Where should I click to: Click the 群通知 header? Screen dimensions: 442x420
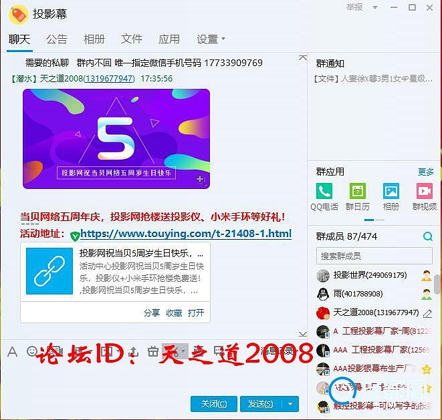[330, 63]
